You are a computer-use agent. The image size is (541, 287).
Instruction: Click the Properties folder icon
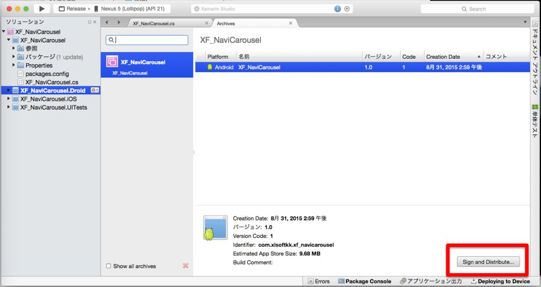pos(21,65)
